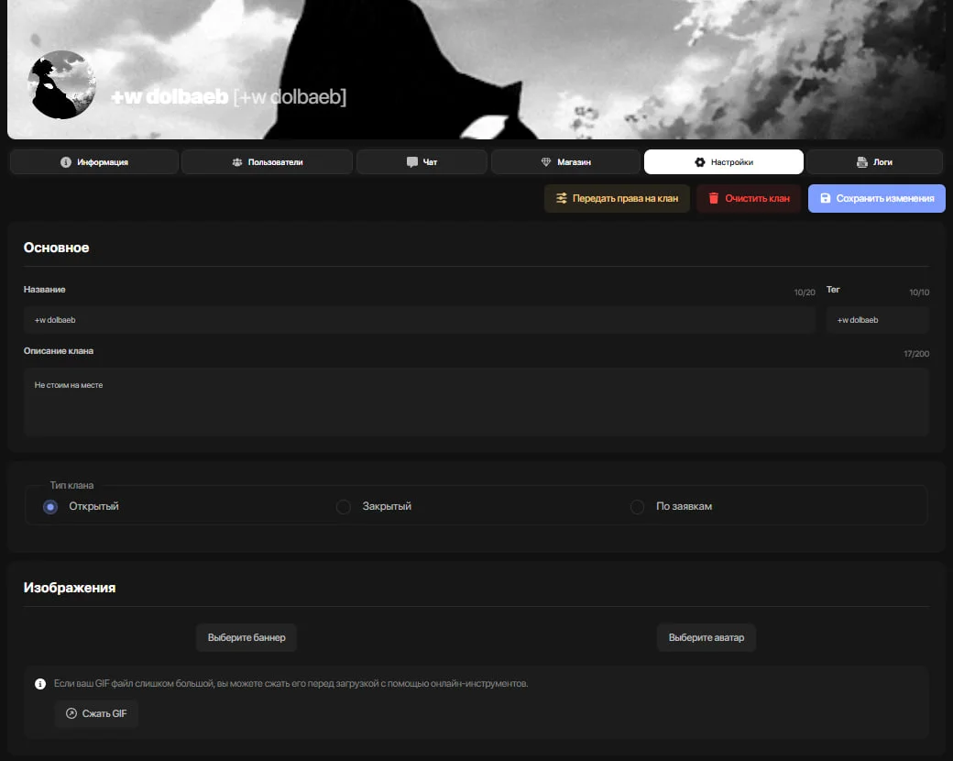Viewport: 953px width, 761px height.
Task: Select the Настройки tab
Action: point(724,161)
